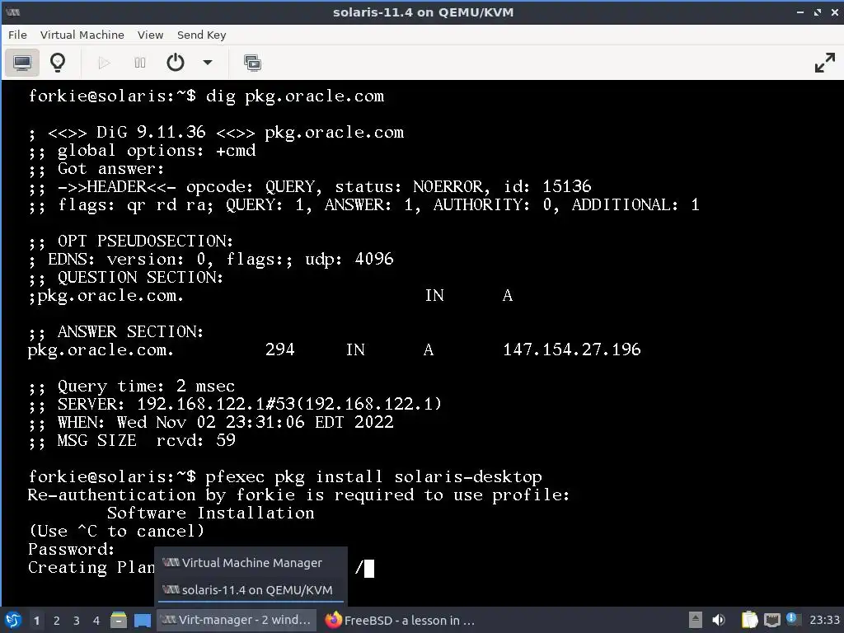The height and width of the screenshot is (633, 844).
Task: Switch to FreeBSD Firefox taskbar window
Action: [401, 620]
